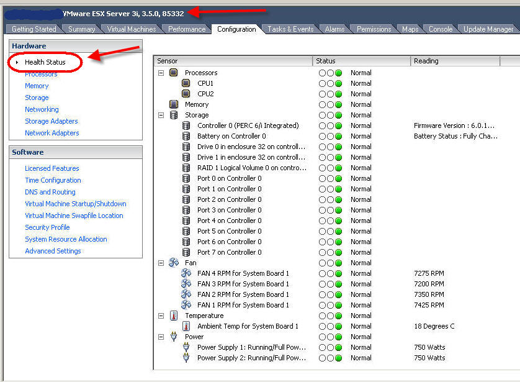The height and width of the screenshot is (382, 520).
Task: Collapse the Processors tree group
Action: pyautogui.click(x=161, y=73)
